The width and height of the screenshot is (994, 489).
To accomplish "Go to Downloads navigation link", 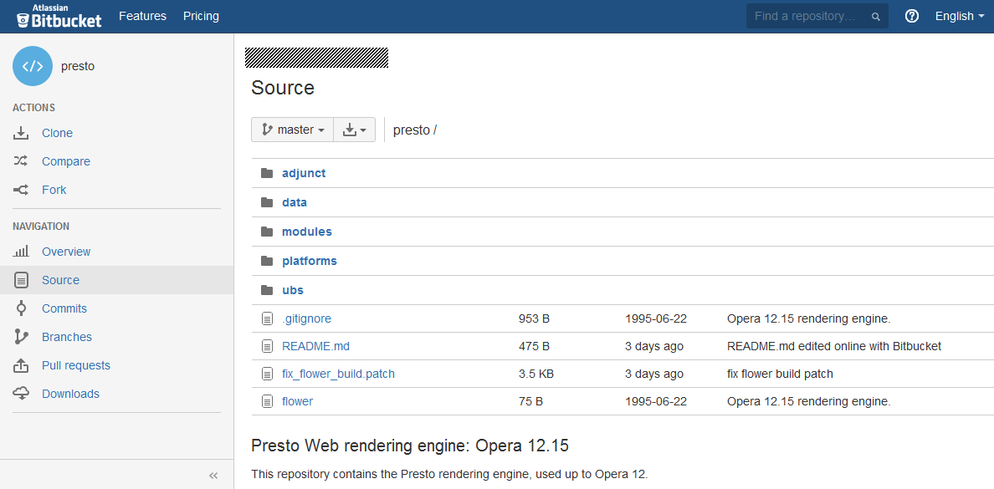I will 70,394.
